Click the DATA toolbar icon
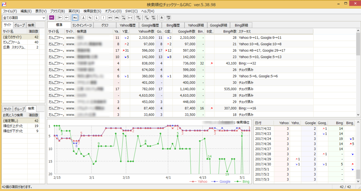 tap(138, 18)
